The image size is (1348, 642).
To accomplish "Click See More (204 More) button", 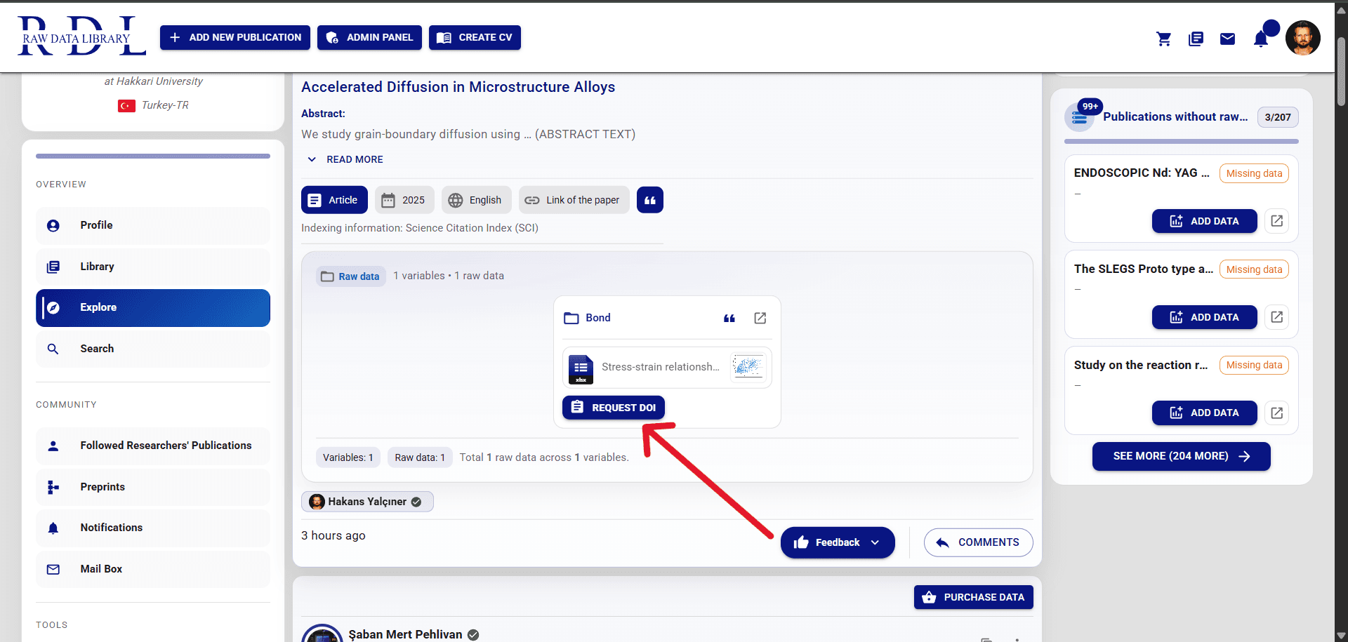I will (1181, 457).
